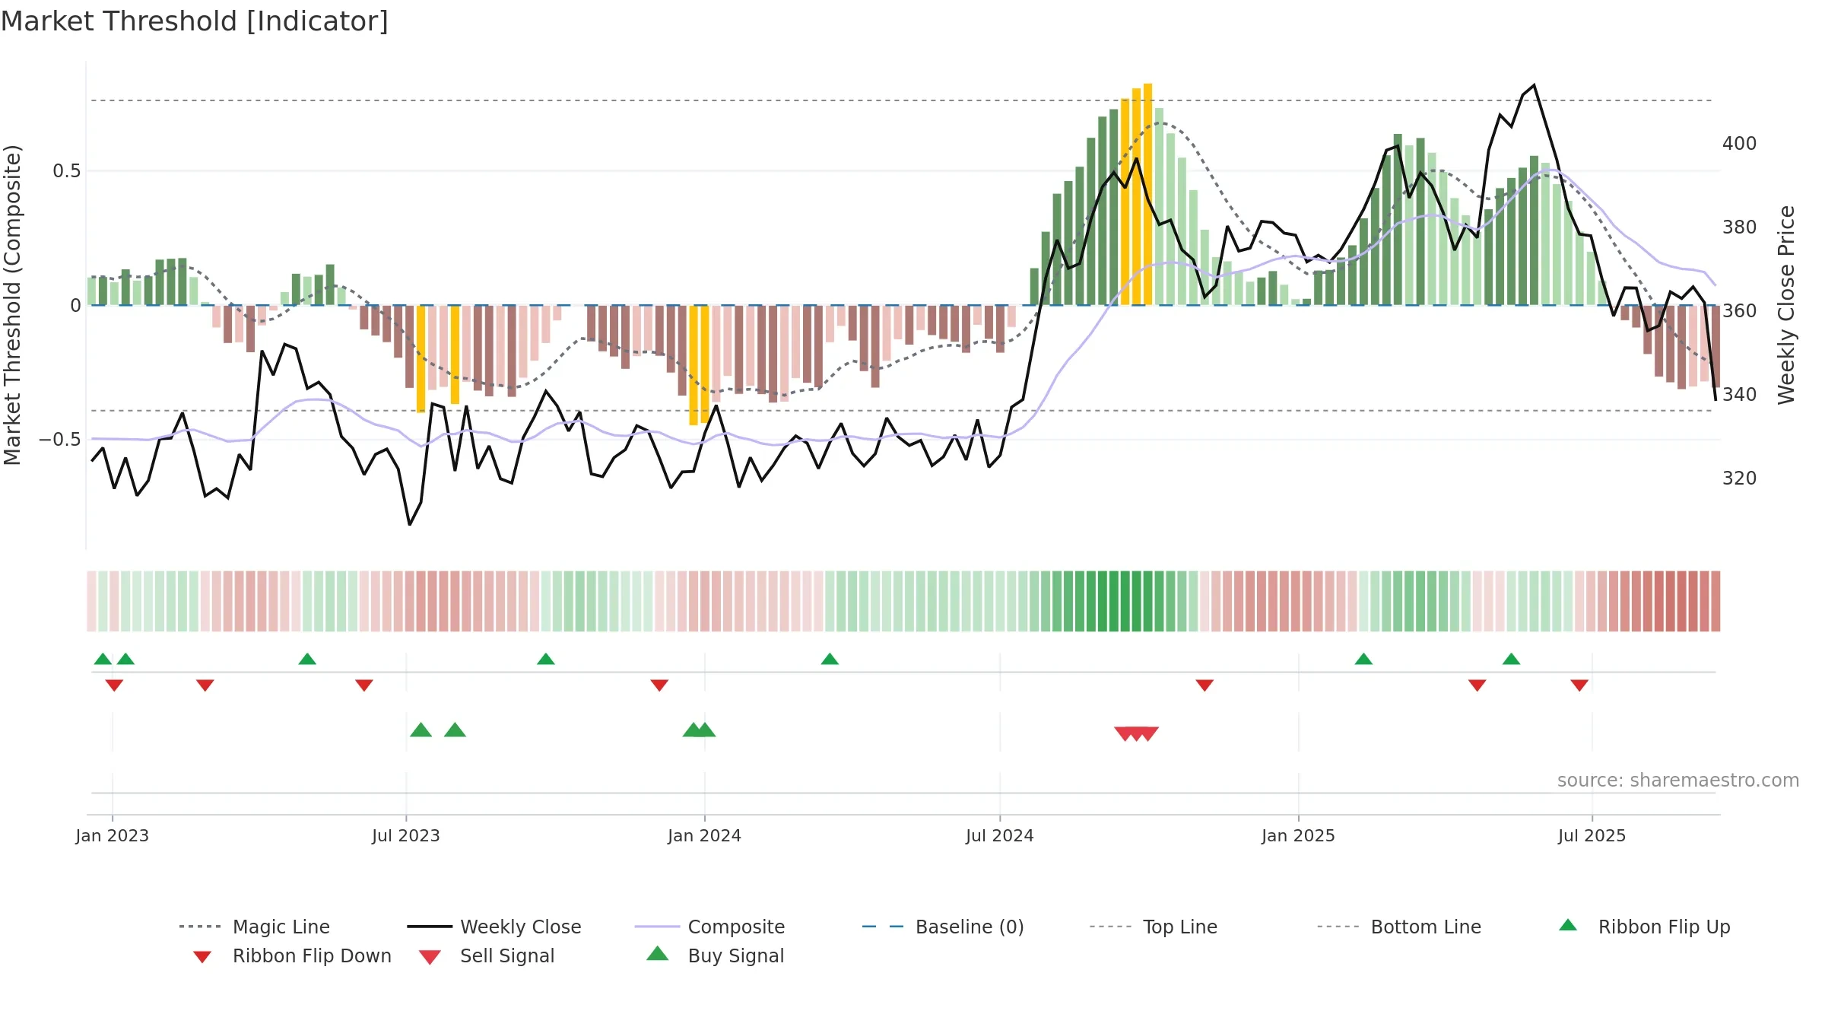Click the Market Threshold (Composite) axis title
Screen dimensions: 1825x1027
coord(12,304)
